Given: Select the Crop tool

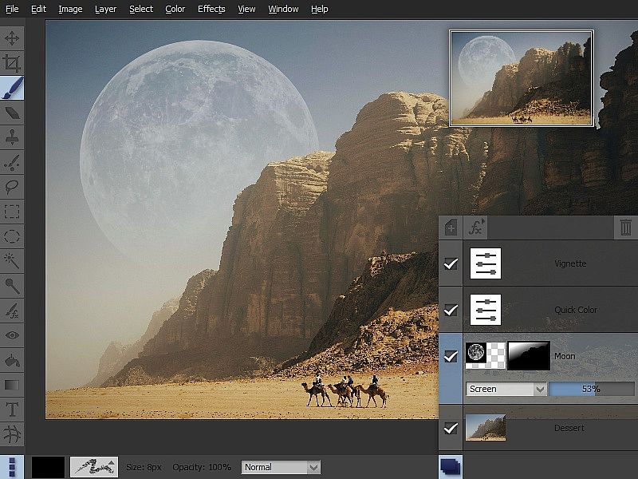Looking at the screenshot, I should [12, 62].
